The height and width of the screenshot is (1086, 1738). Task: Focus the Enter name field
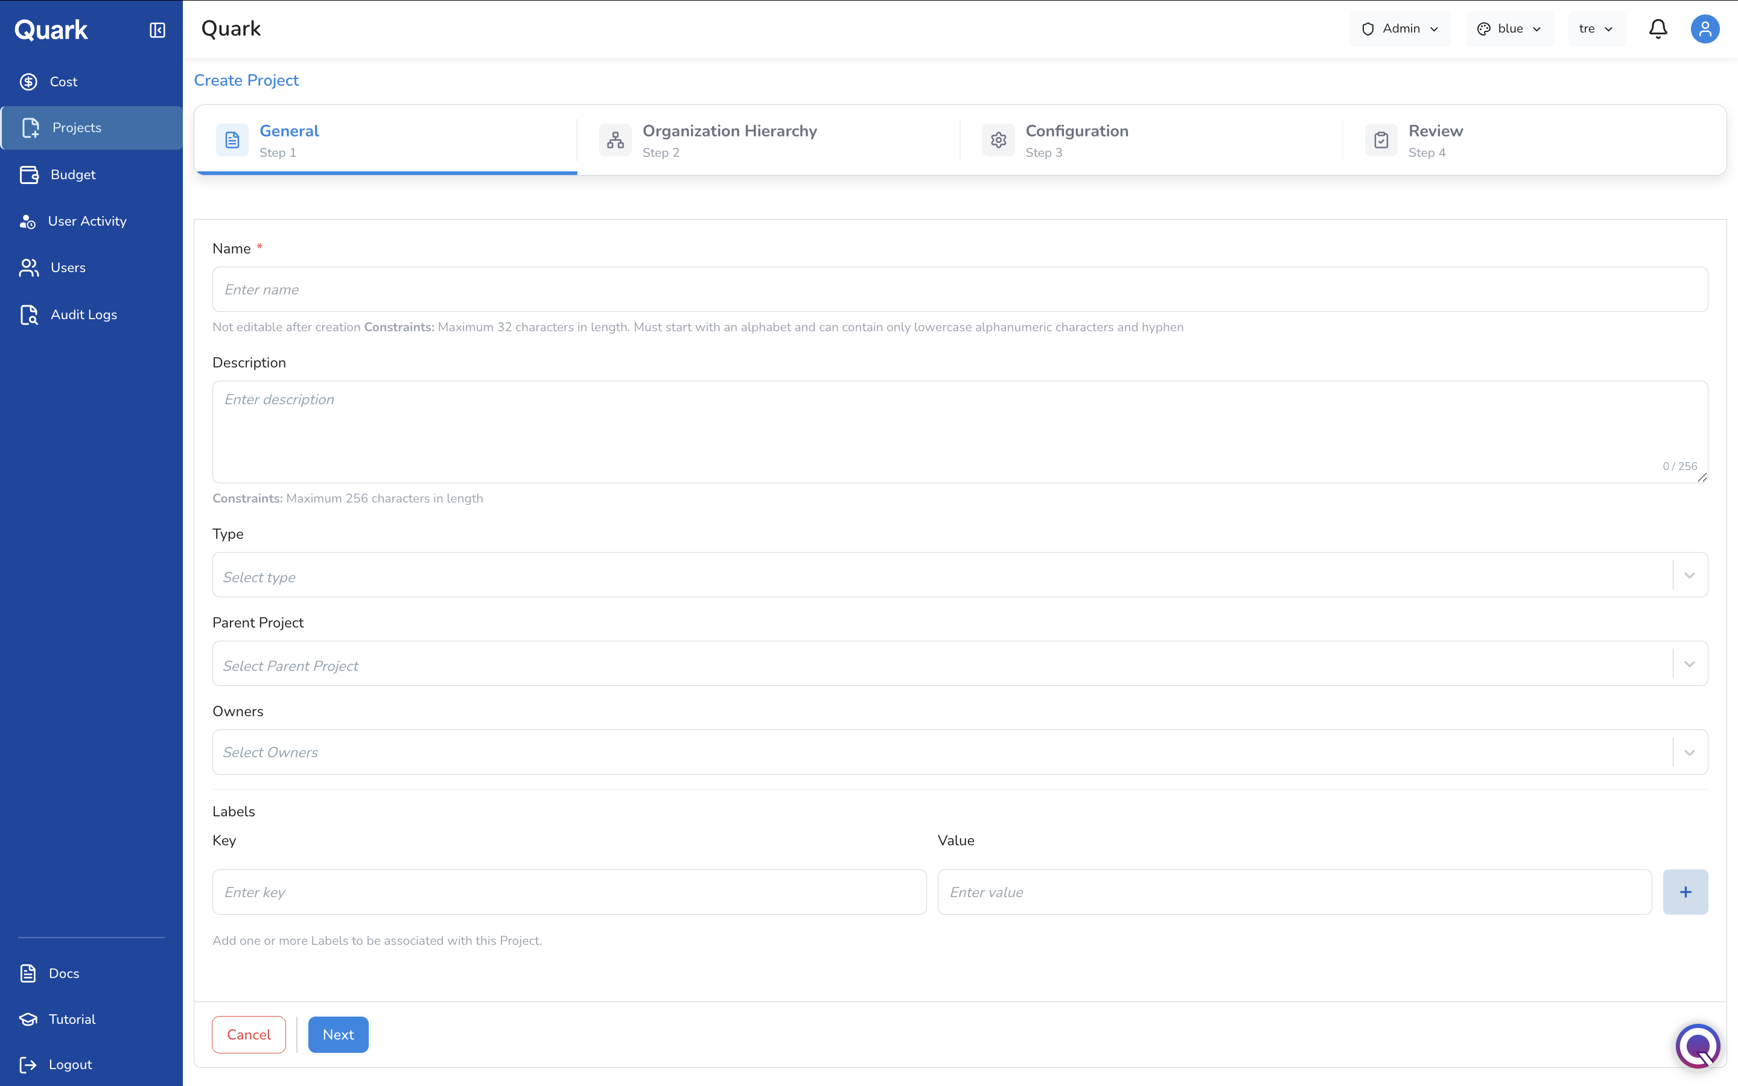pos(960,290)
